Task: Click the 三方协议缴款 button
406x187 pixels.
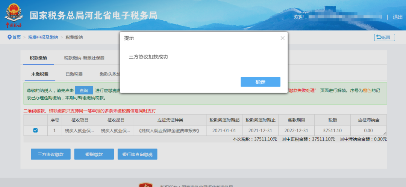Action: pos(50,154)
